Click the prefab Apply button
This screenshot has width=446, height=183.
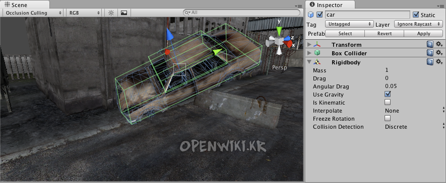(423, 34)
